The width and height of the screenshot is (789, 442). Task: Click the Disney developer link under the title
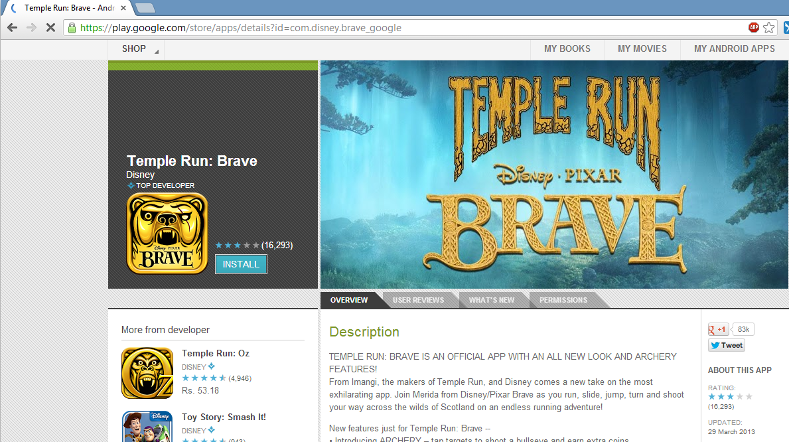140,175
